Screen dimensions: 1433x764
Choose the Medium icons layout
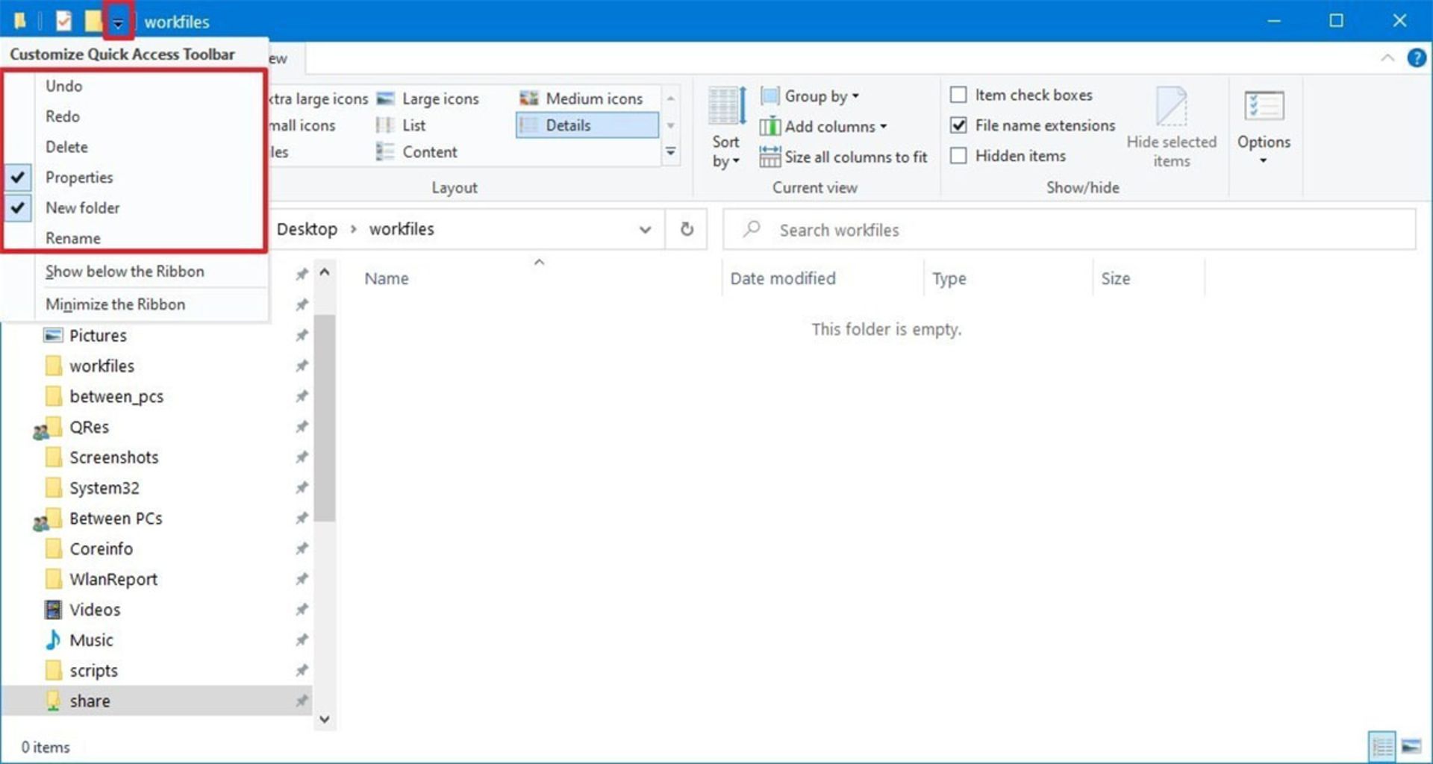pyautogui.click(x=581, y=98)
